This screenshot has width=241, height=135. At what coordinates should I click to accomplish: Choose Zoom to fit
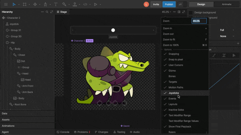coord(185,39)
